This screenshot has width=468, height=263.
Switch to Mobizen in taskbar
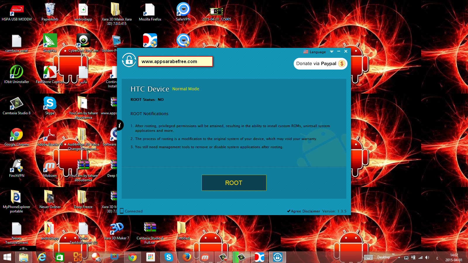tap(205, 257)
